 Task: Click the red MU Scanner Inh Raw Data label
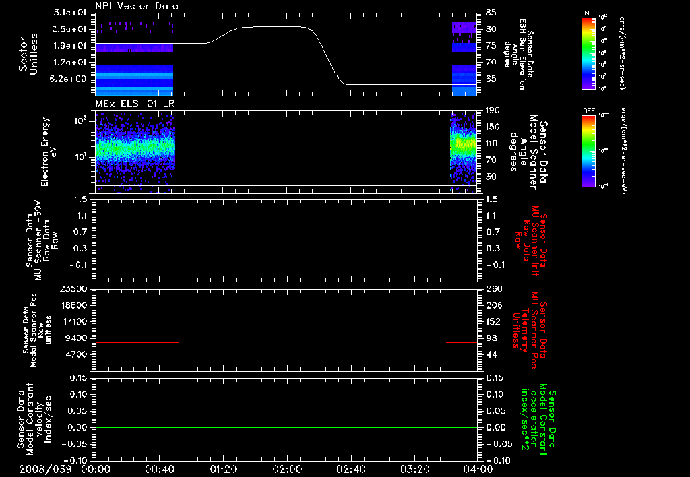tap(531, 241)
